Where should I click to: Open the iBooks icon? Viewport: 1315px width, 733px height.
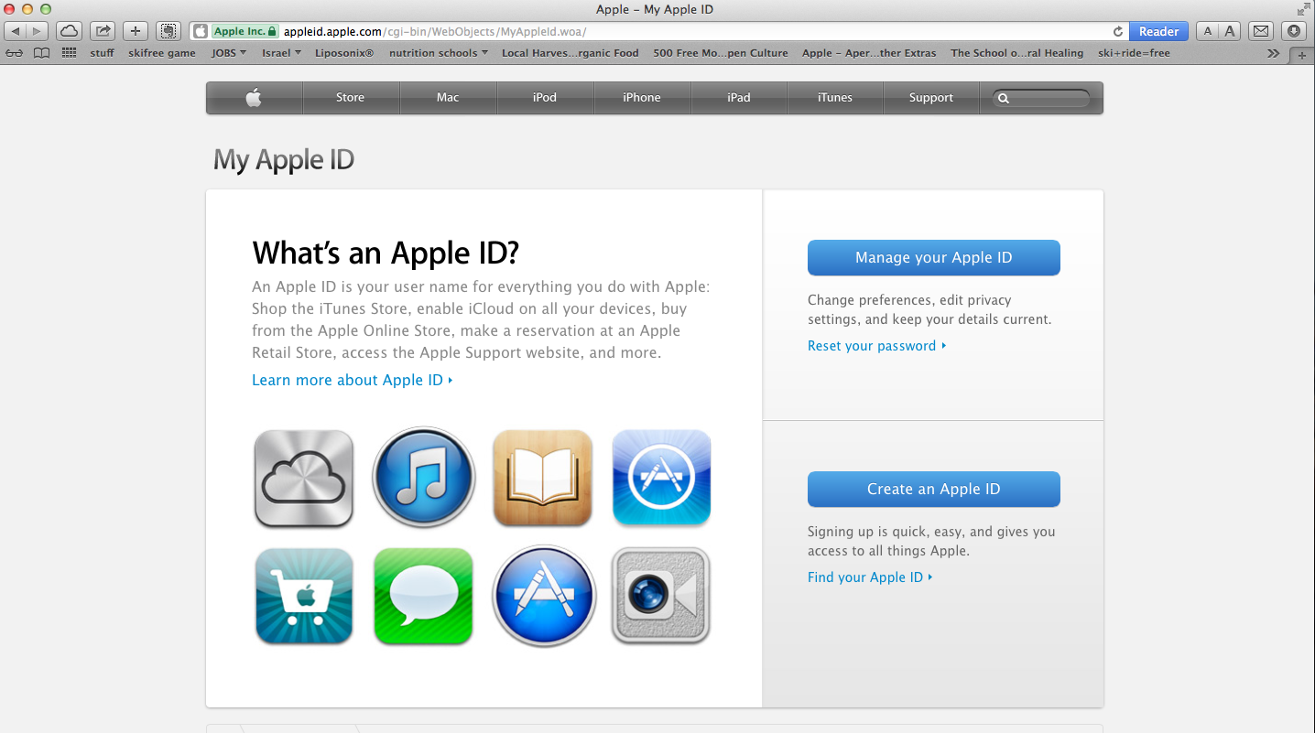coord(542,477)
